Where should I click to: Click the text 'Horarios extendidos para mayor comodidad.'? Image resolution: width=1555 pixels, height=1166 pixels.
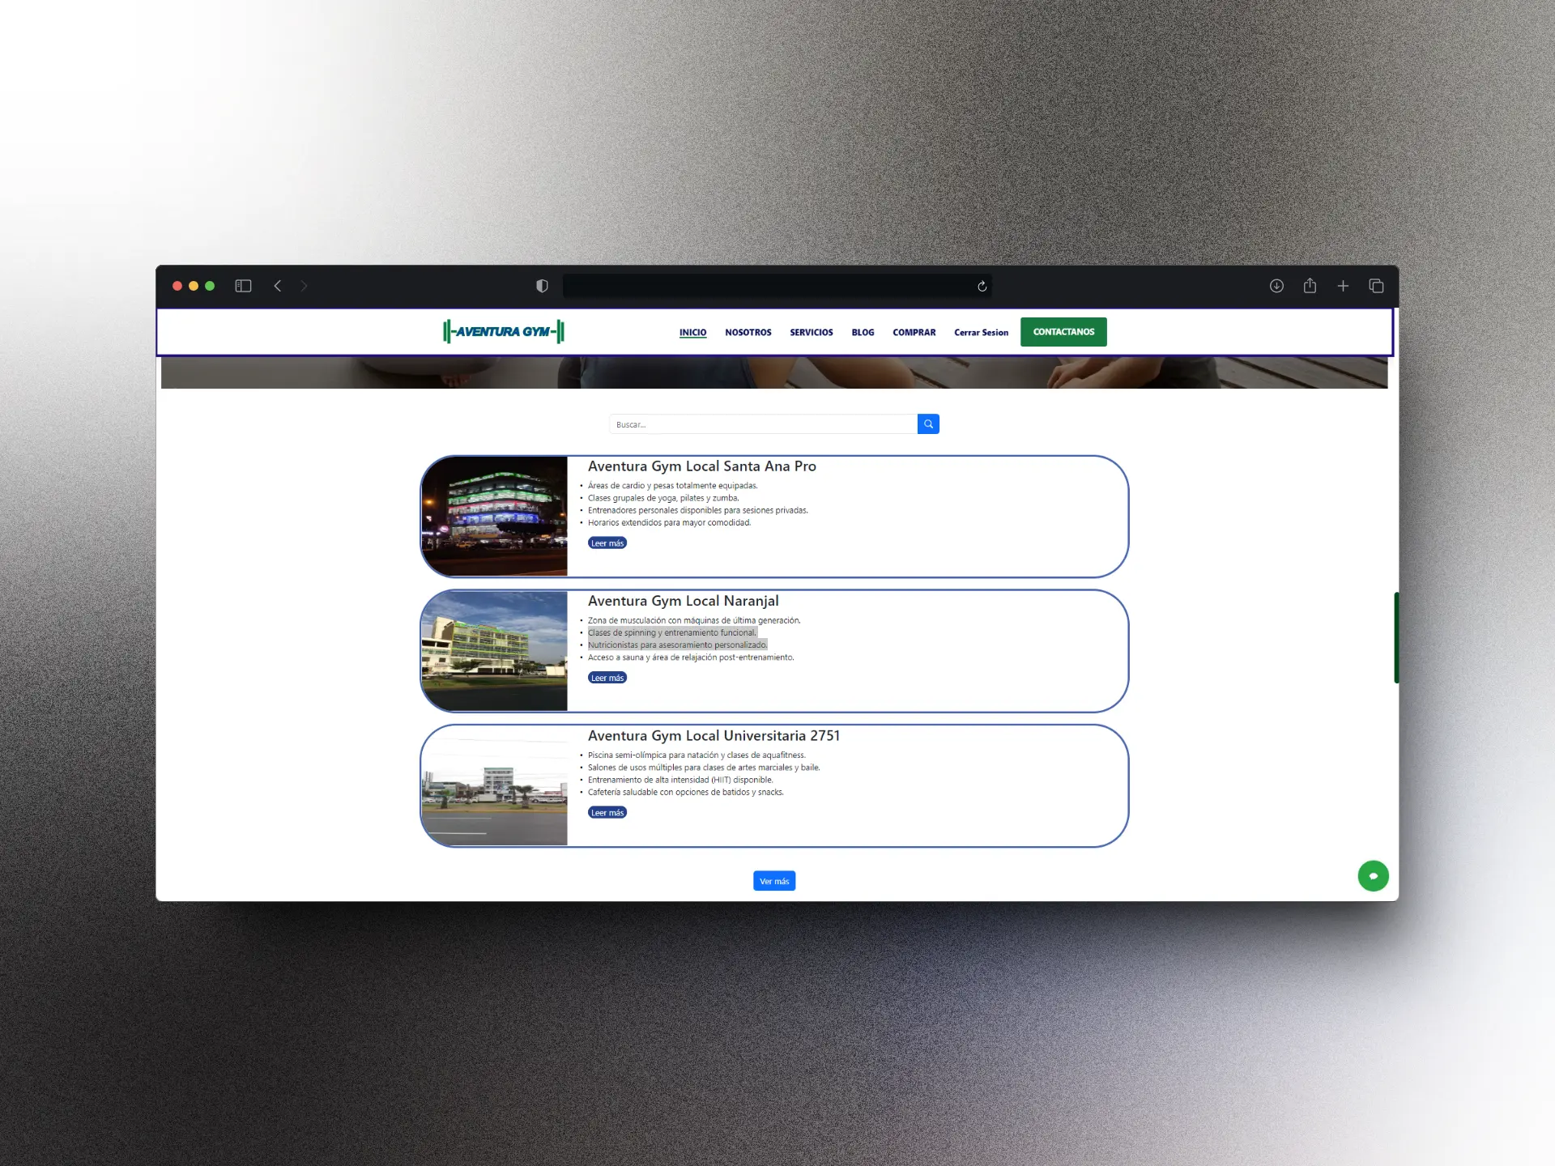click(669, 523)
